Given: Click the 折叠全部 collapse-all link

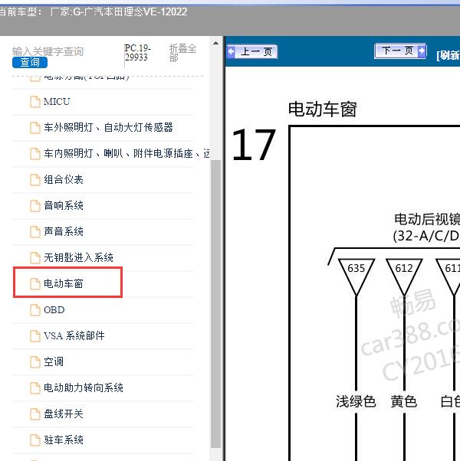Looking at the screenshot, I should [x=182, y=53].
